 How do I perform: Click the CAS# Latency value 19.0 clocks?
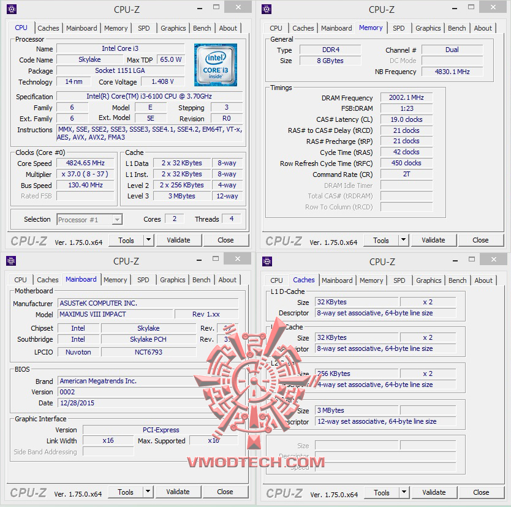pyautogui.click(x=406, y=119)
